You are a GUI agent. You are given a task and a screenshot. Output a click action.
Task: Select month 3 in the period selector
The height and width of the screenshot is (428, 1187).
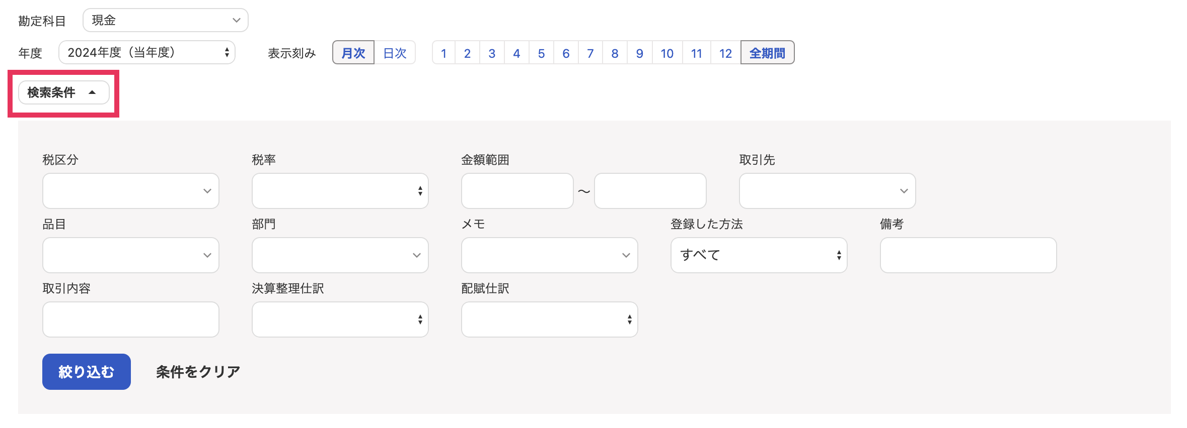coord(492,53)
